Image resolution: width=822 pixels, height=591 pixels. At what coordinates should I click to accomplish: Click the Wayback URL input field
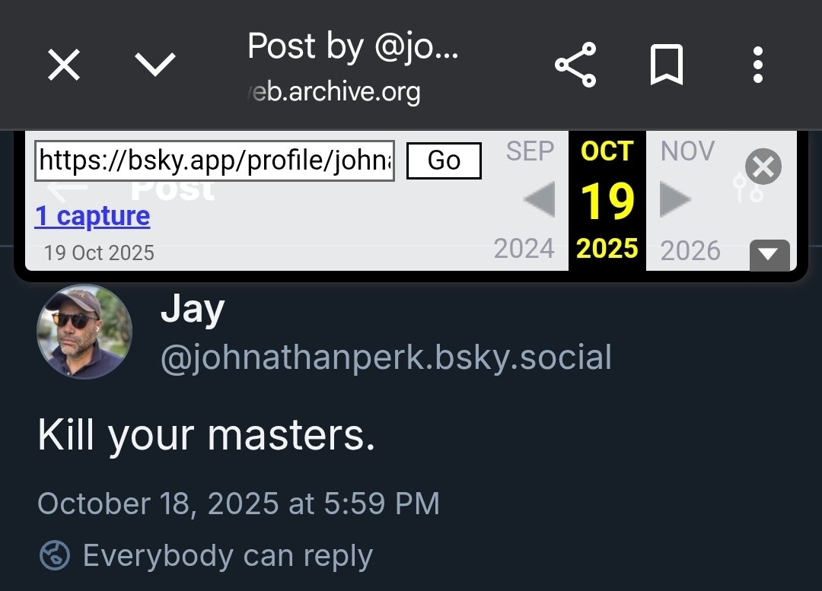point(215,160)
